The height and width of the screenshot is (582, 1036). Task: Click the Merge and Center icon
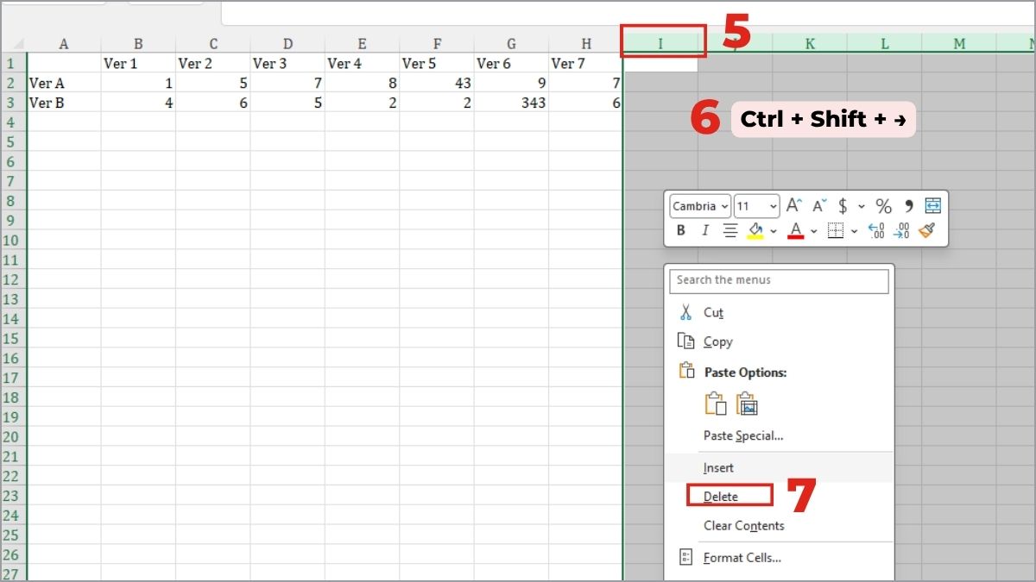pos(932,206)
